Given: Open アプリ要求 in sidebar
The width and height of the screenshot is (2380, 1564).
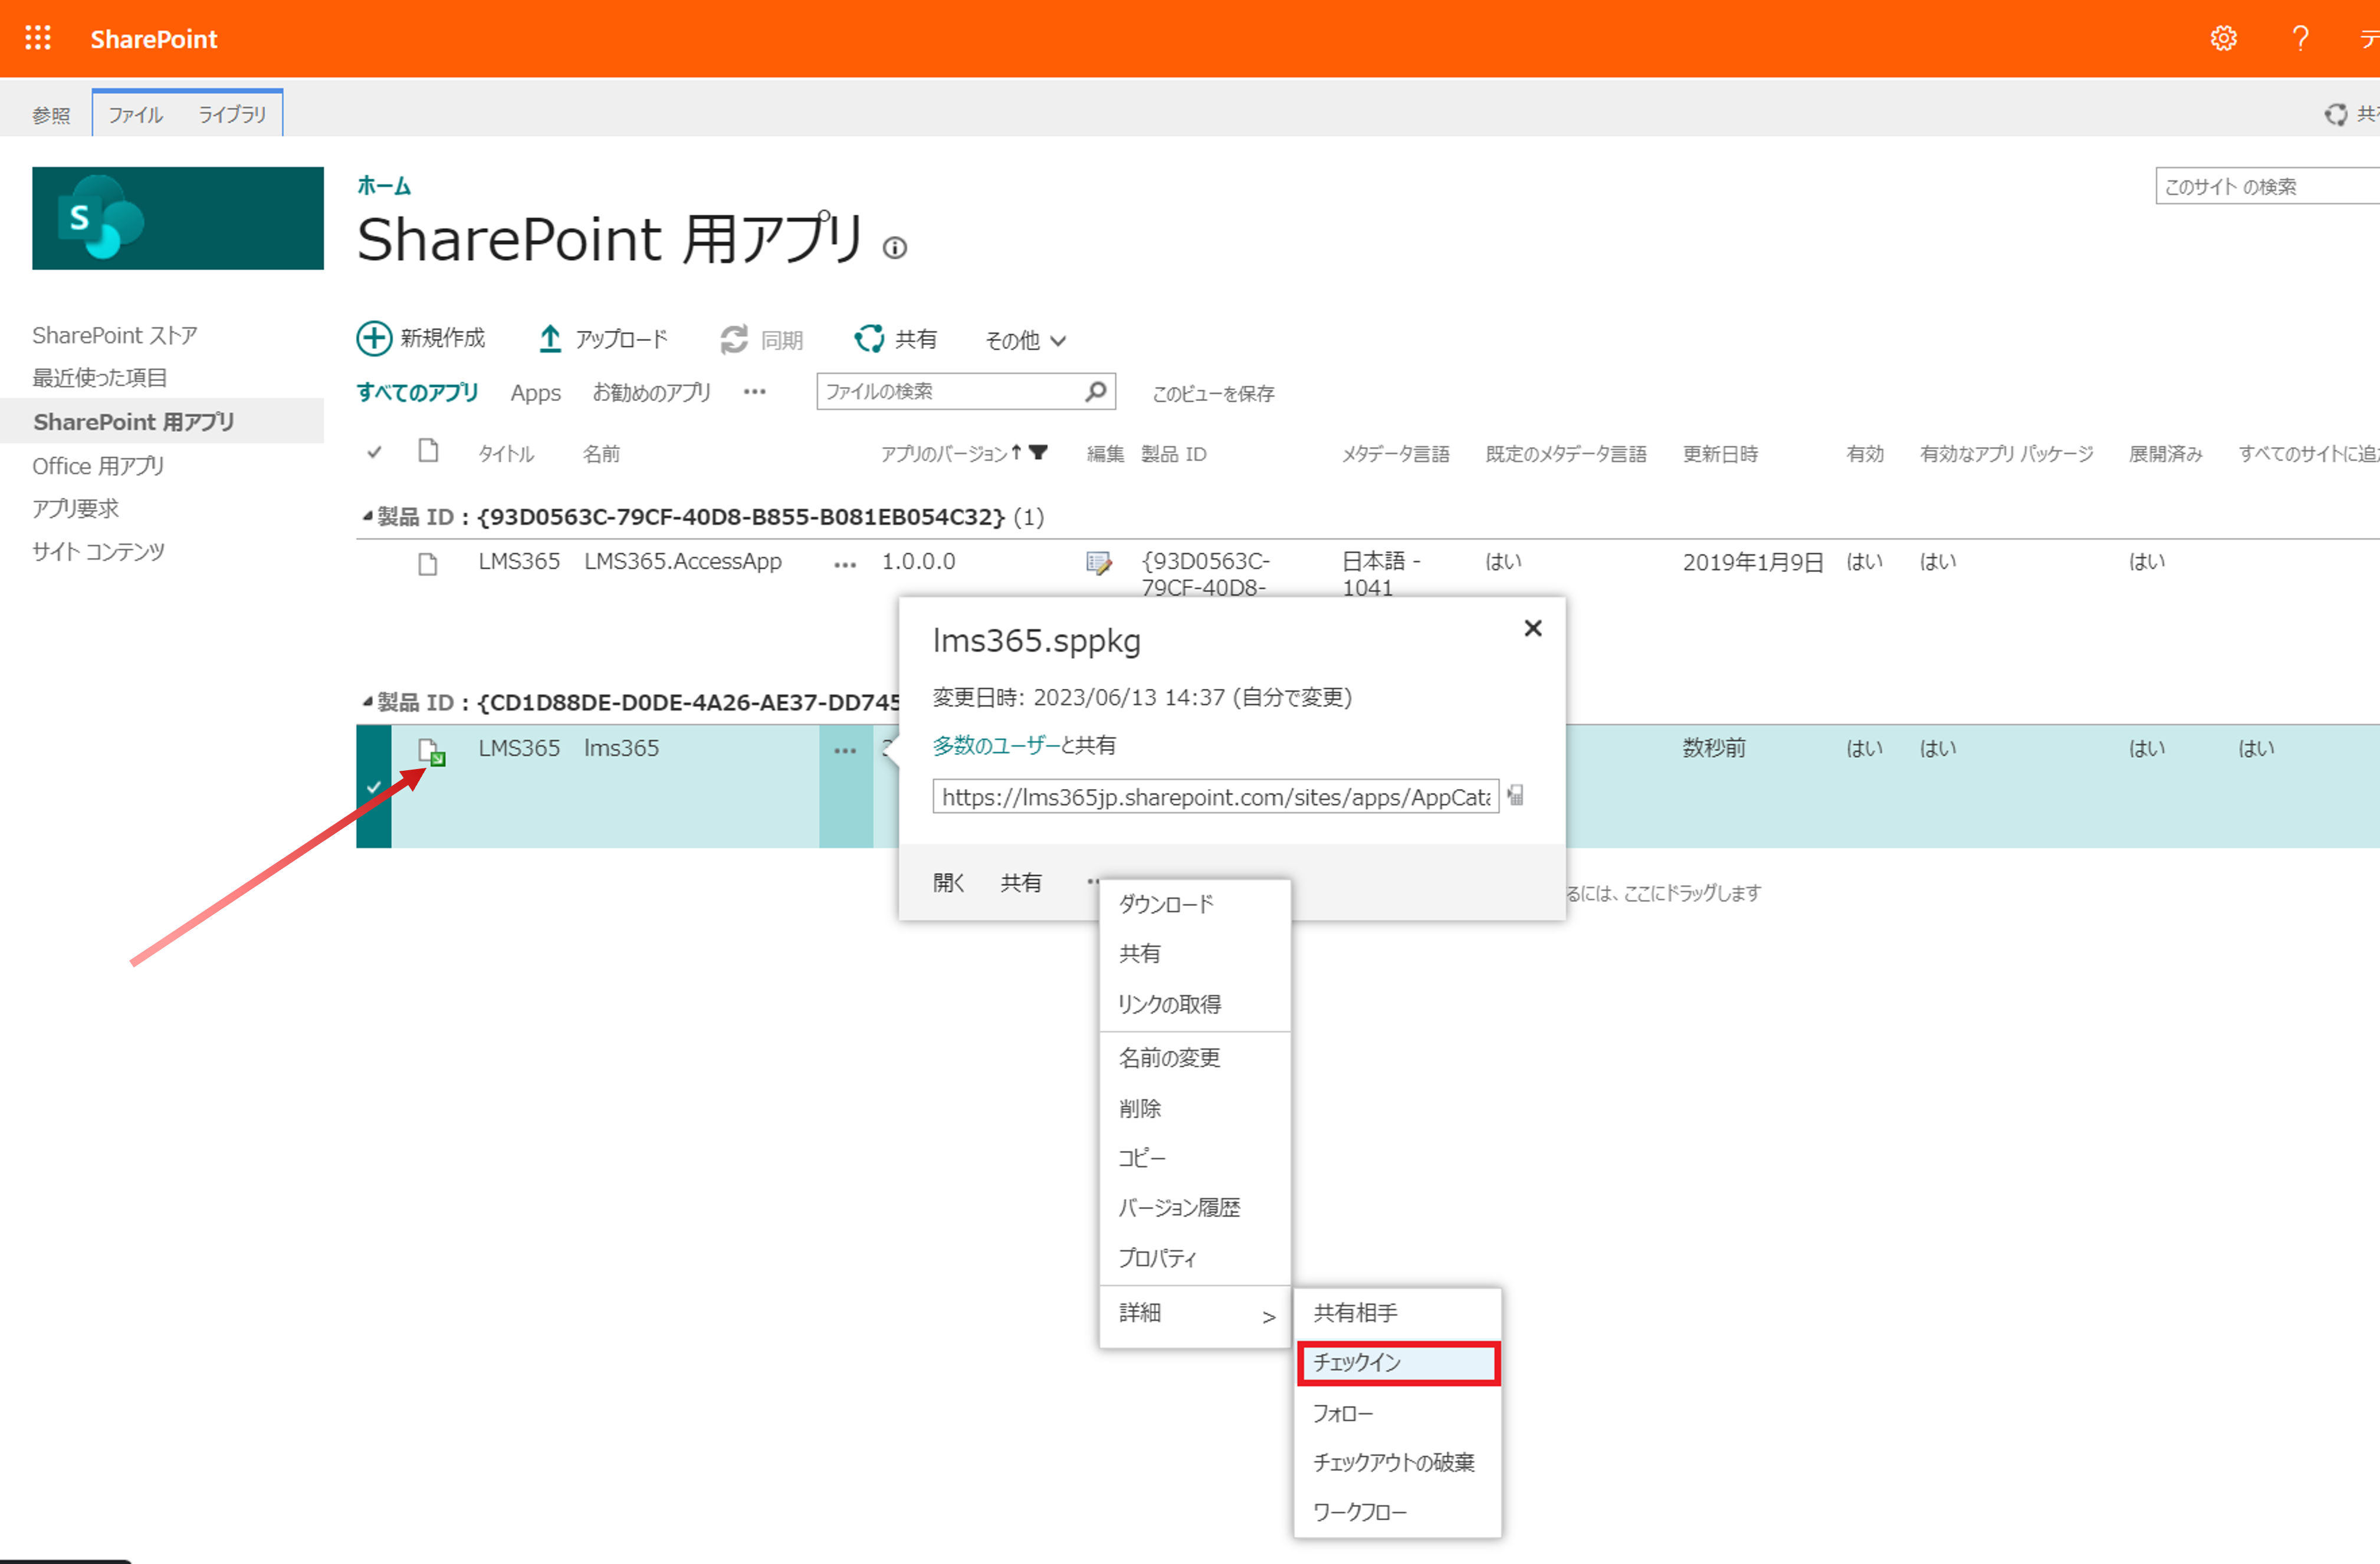Looking at the screenshot, I should point(75,508).
